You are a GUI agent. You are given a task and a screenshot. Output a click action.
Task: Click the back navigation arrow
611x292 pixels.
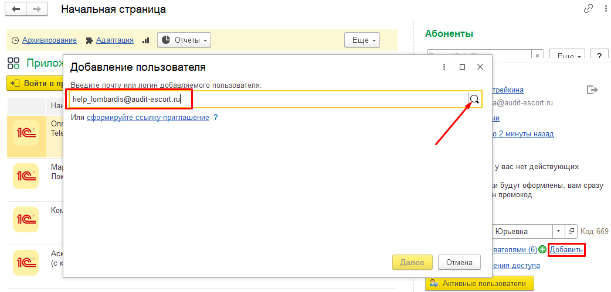pos(16,9)
